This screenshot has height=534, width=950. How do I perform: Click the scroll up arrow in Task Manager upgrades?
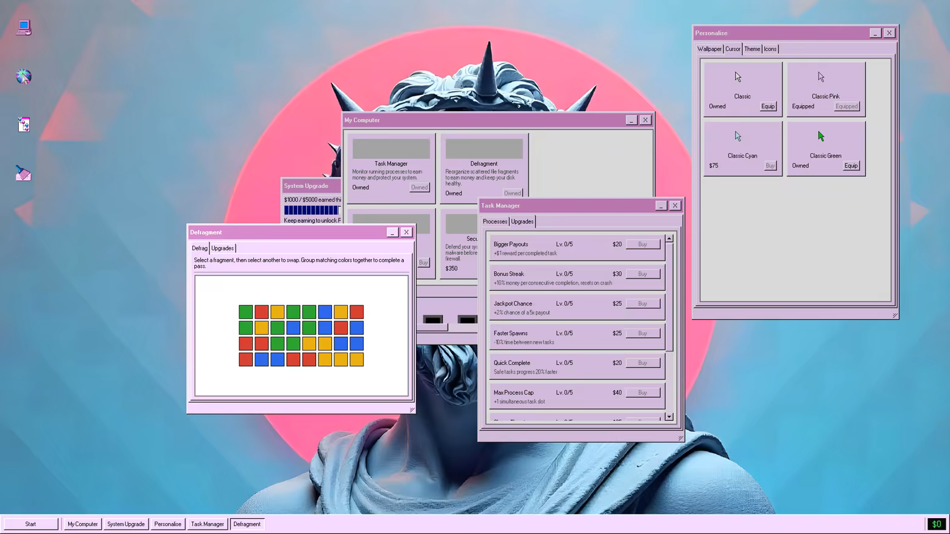(x=669, y=238)
